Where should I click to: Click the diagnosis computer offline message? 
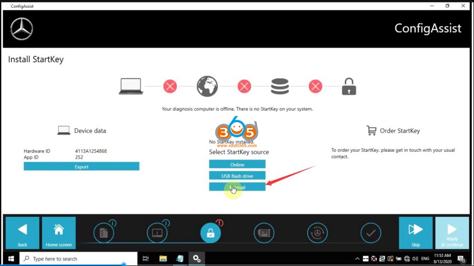[x=237, y=109]
